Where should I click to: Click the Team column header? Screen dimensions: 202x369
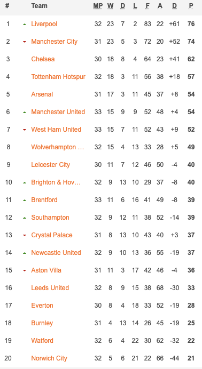tap(39, 6)
